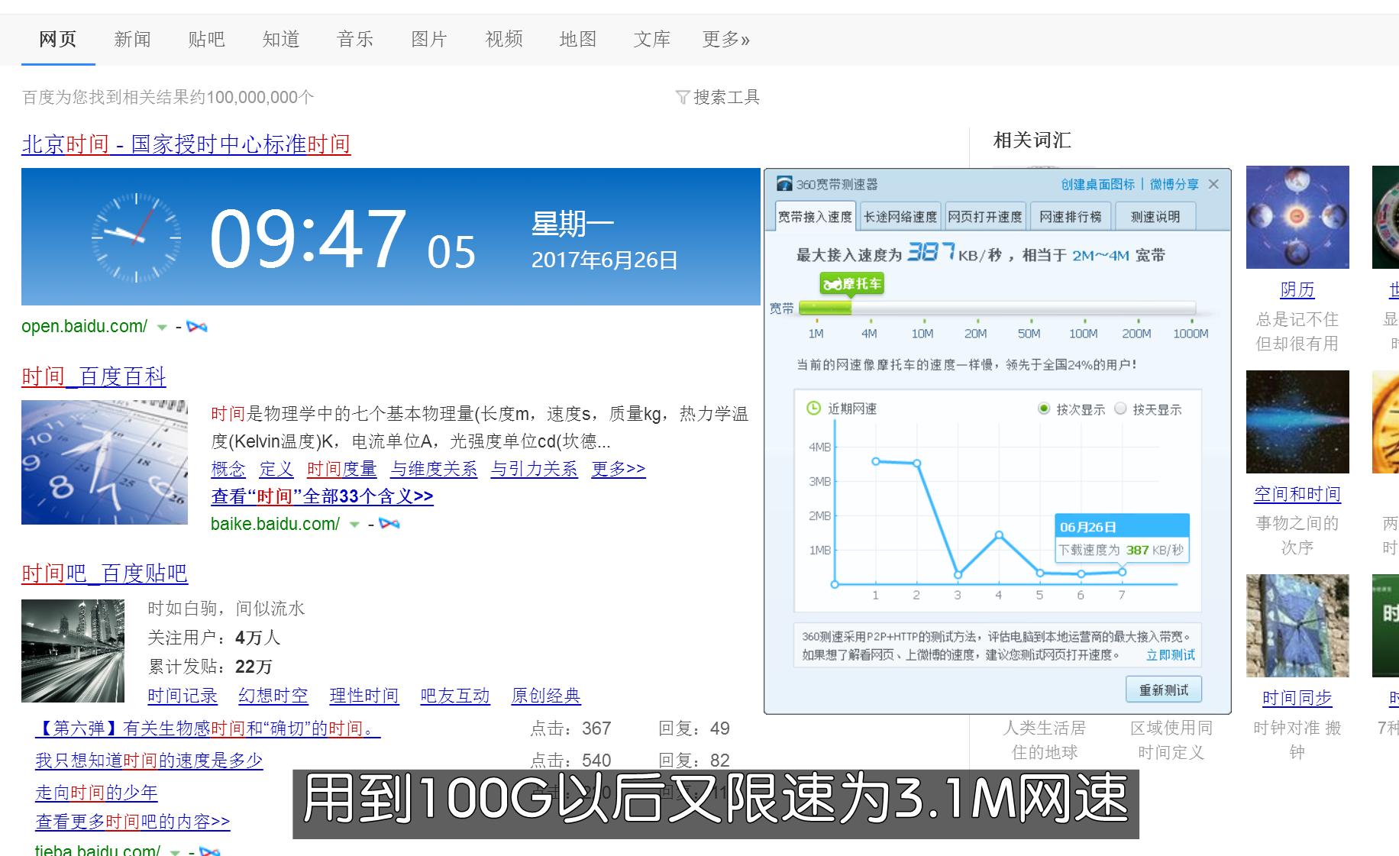
Task: Click the 搜索工具 funnel icon
Action: 683,97
